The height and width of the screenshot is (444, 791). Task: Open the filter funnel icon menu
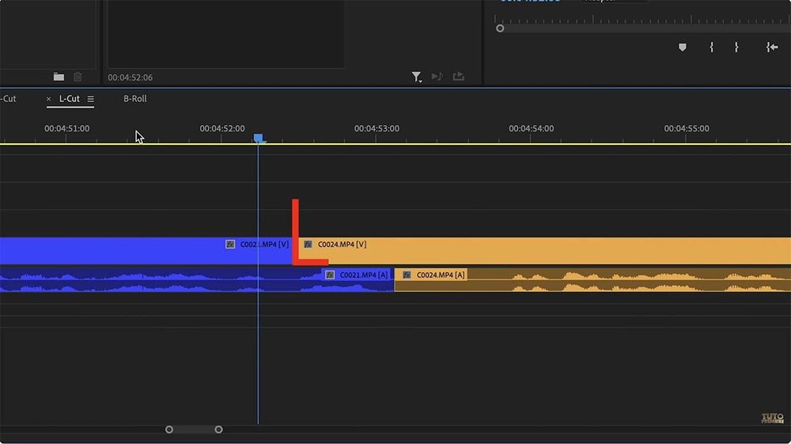point(416,77)
